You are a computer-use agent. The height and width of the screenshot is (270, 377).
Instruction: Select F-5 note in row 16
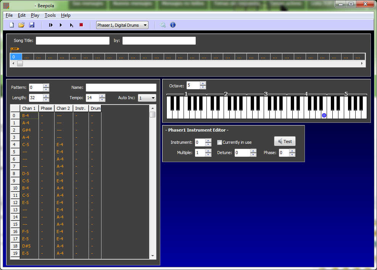pos(29,231)
